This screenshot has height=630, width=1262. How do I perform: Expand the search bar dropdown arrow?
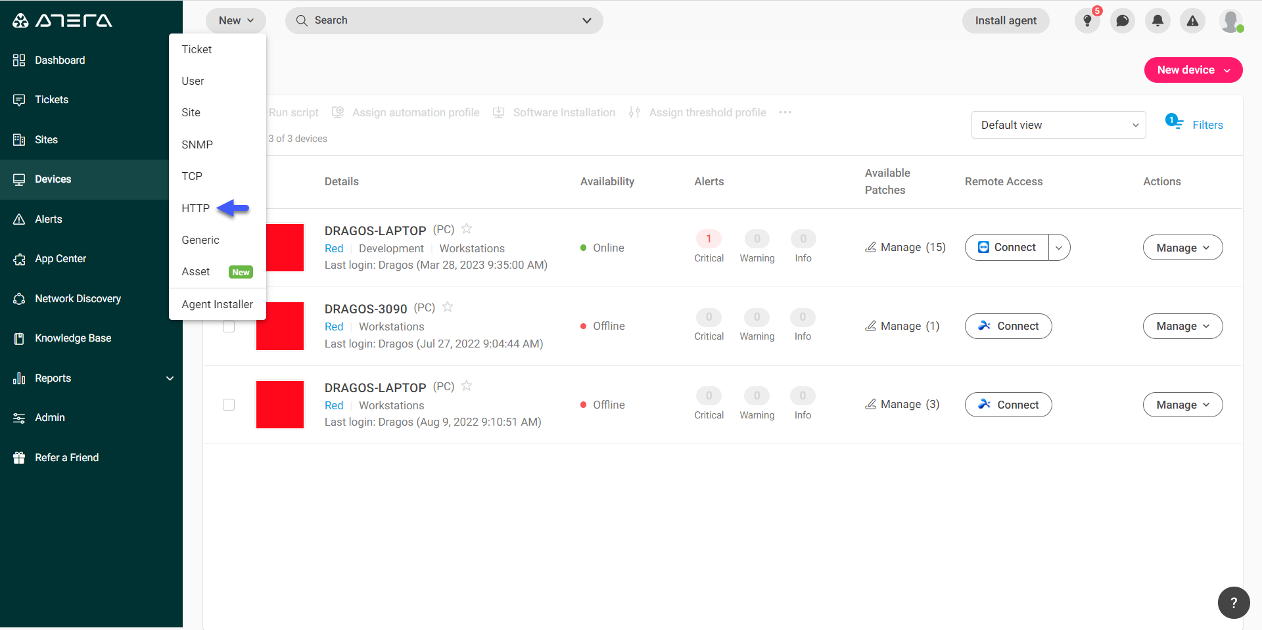[587, 20]
